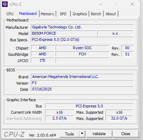The image size is (143, 140).
Task: Open the Memory tab
Action: tap(47, 14)
